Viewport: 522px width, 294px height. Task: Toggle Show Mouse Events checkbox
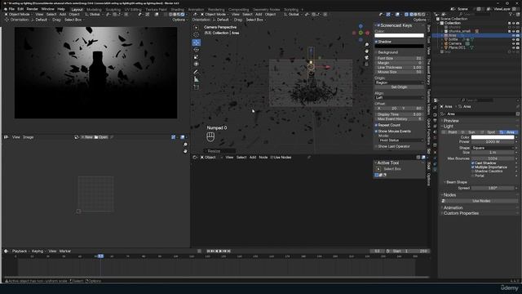[376, 131]
